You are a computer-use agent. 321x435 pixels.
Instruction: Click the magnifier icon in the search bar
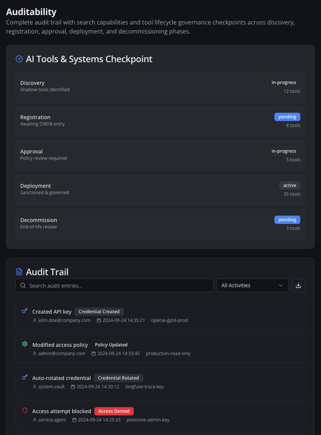click(x=23, y=285)
